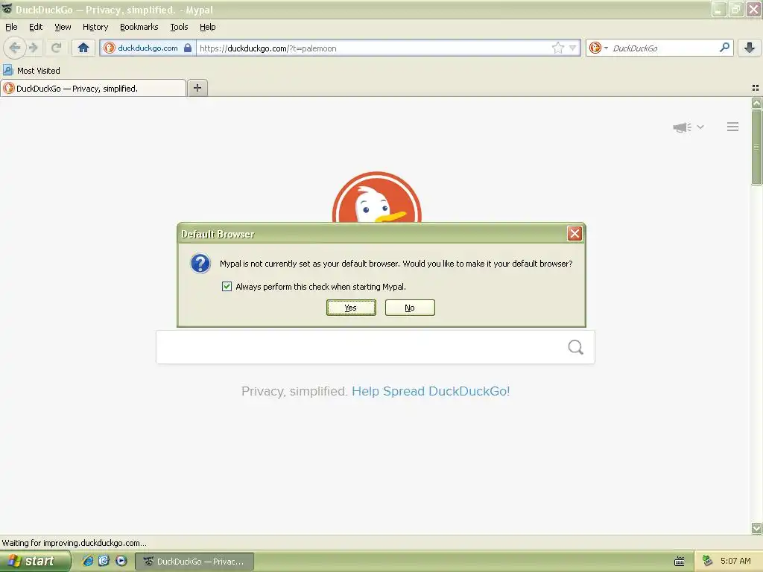The width and height of the screenshot is (763, 572).
Task: Close the Default Browser dialog
Action: tap(574, 233)
